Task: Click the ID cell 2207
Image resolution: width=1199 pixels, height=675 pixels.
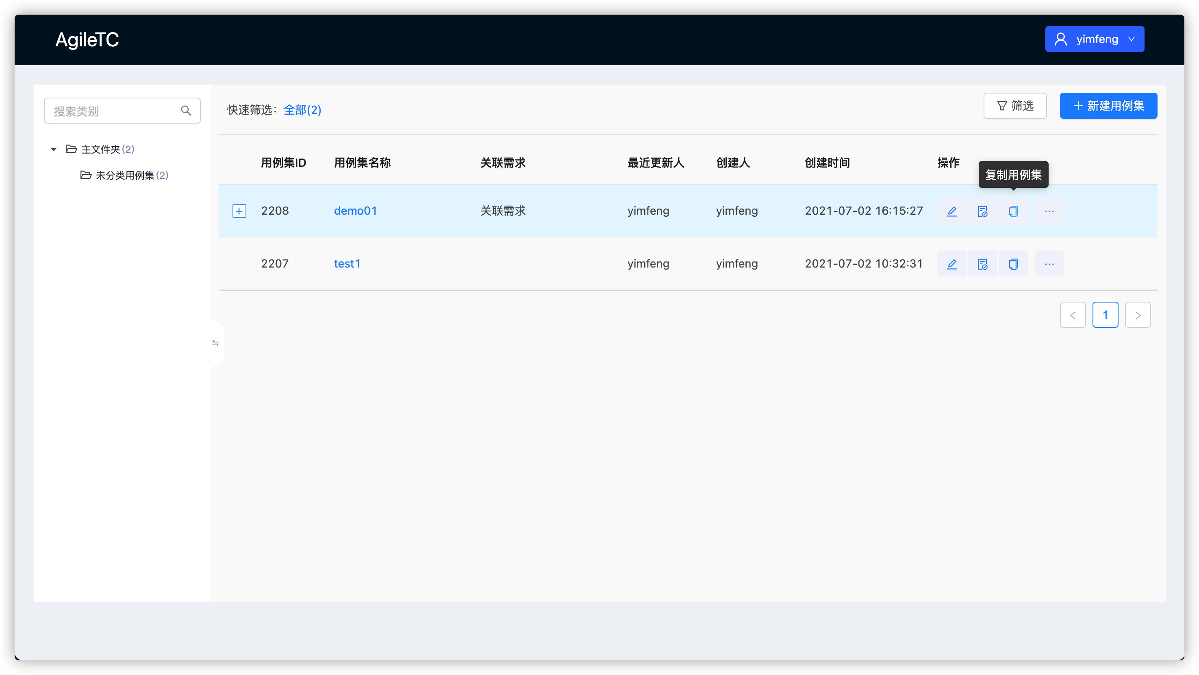Action: click(275, 263)
